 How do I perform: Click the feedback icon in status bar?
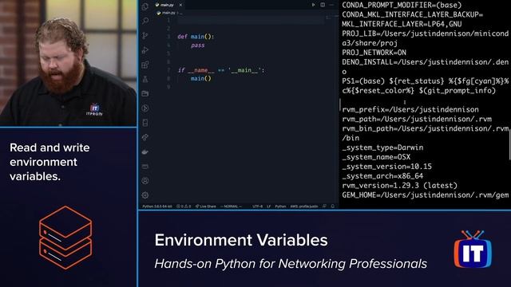(325, 206)
